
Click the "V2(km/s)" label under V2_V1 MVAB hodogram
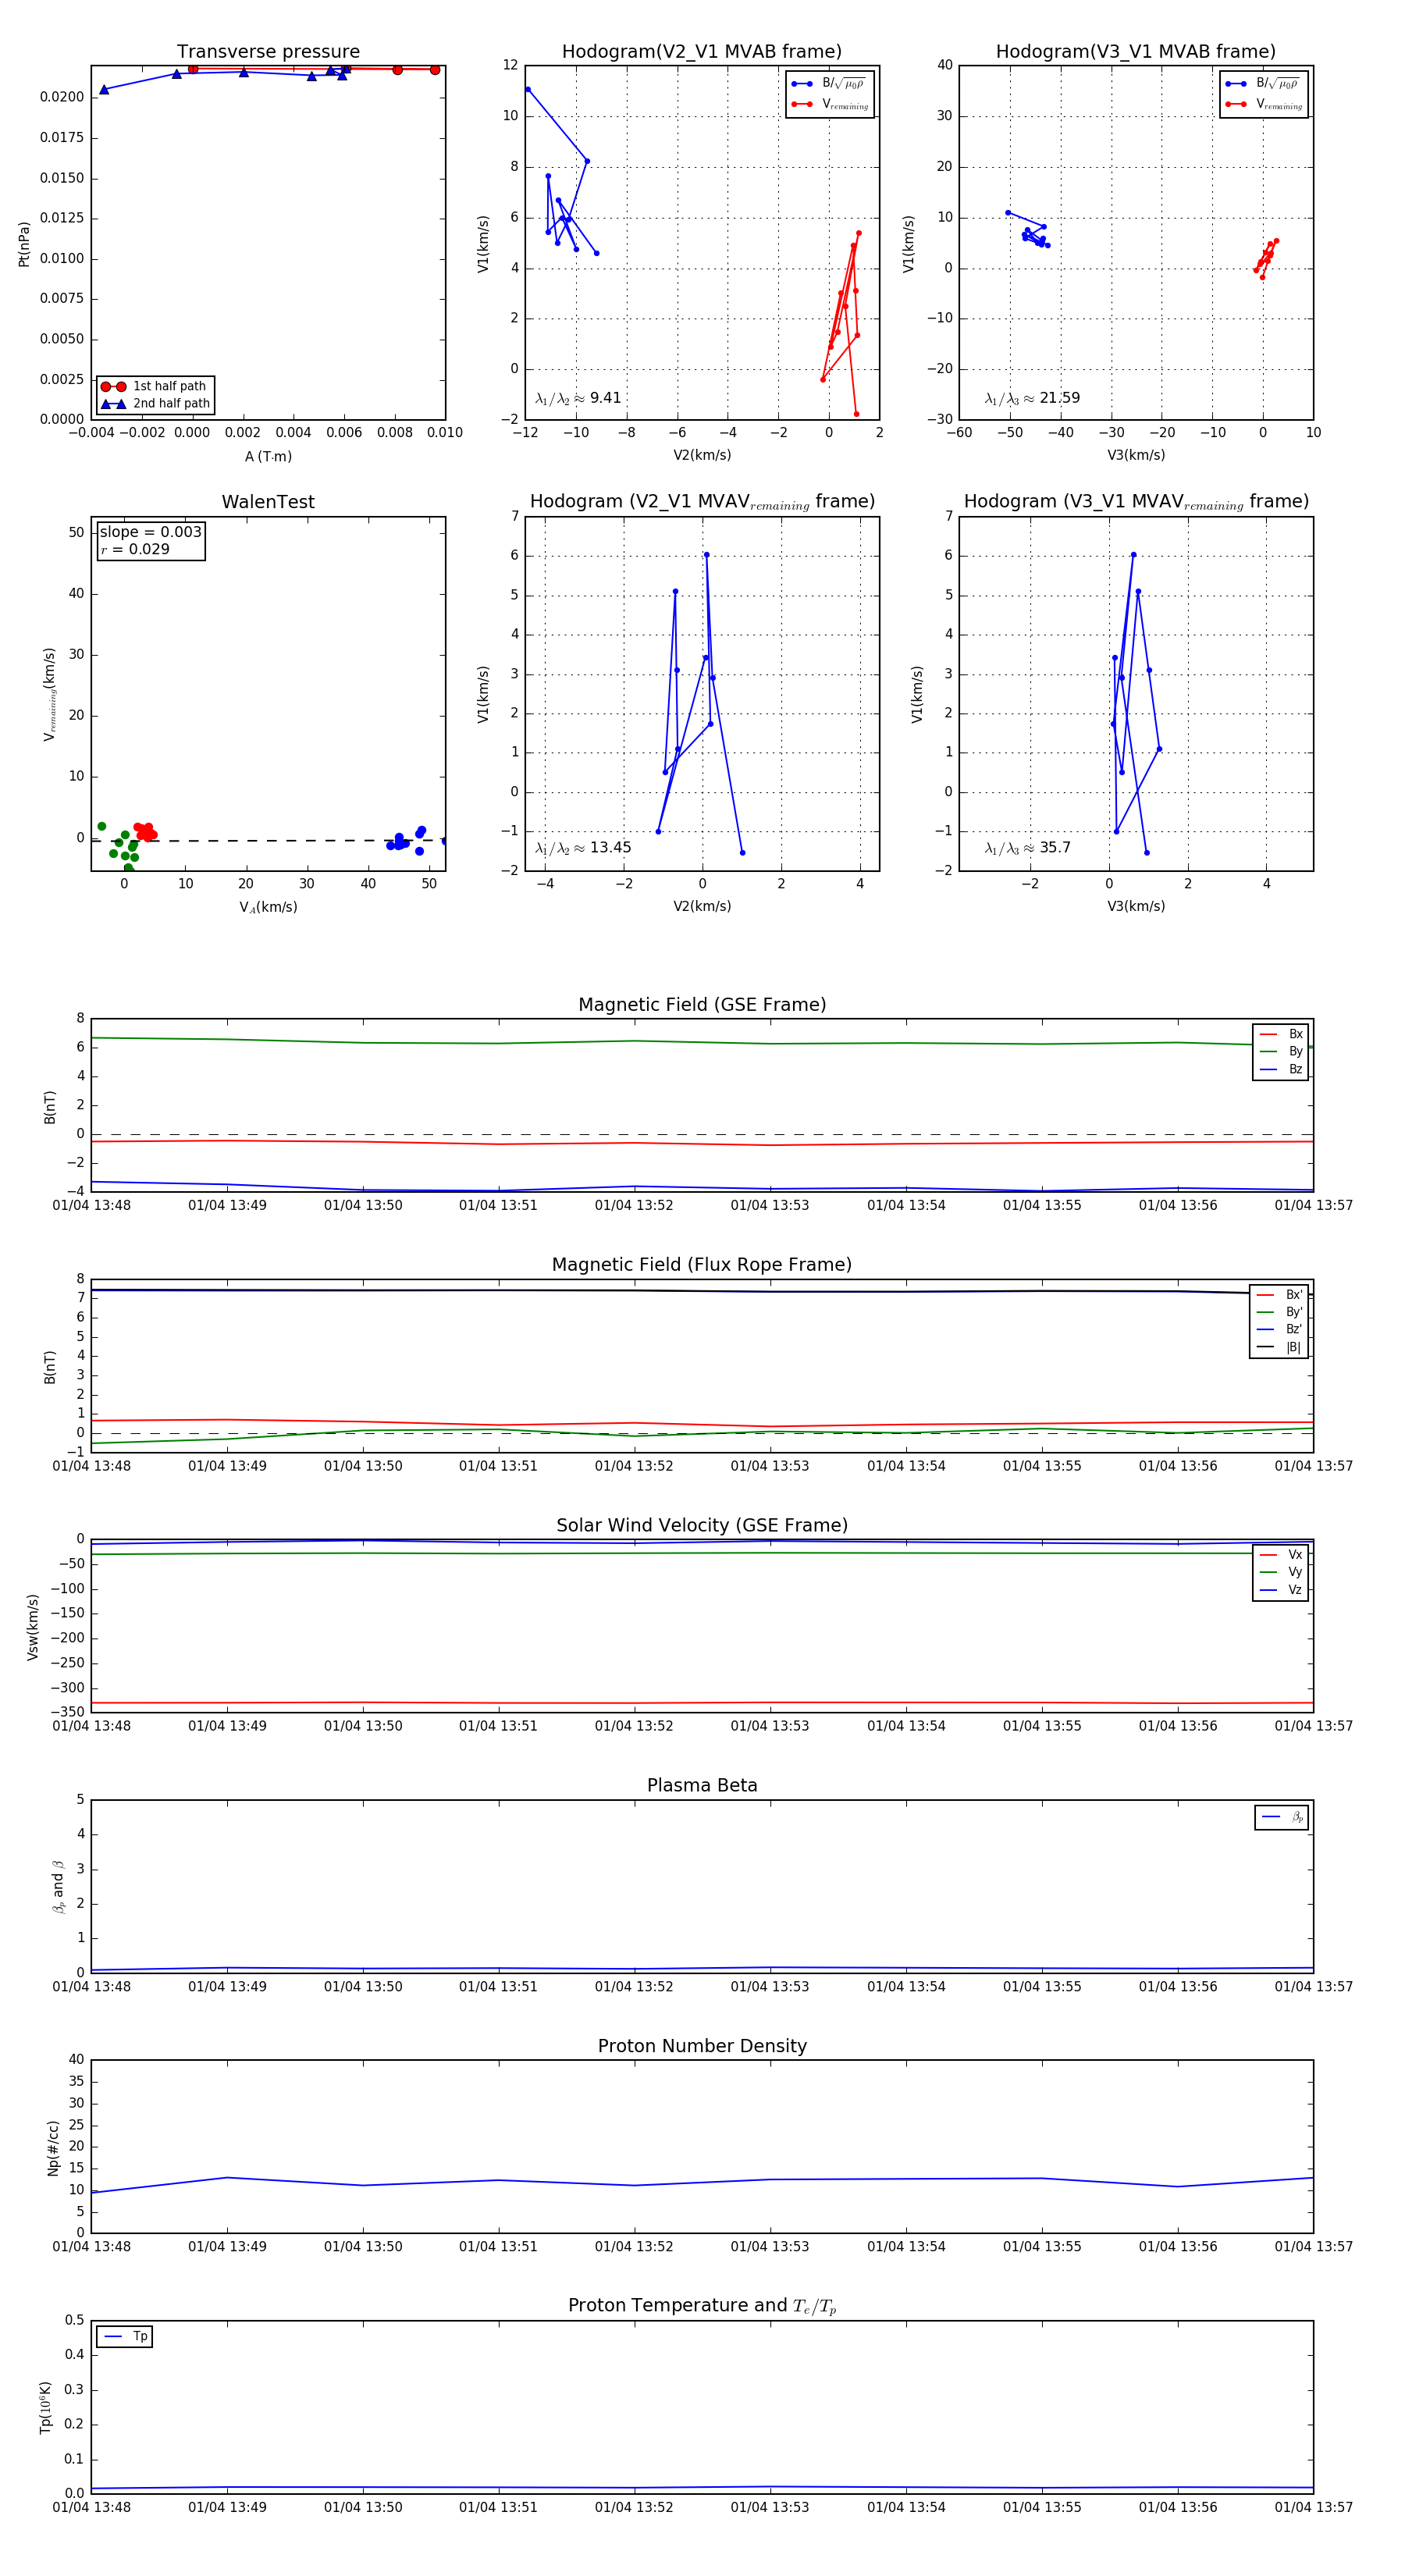702,456
